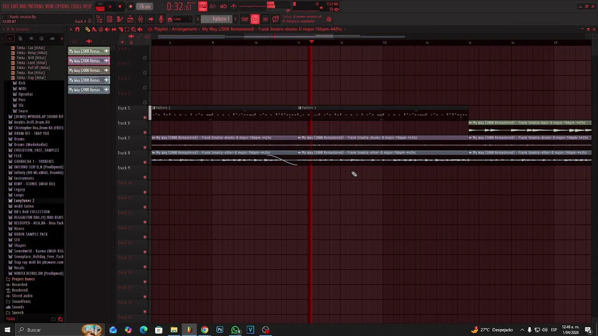Open the PATTERNS menu
Image resolution: width=598 pixels, height=336 pixels.
pos(36,7)
